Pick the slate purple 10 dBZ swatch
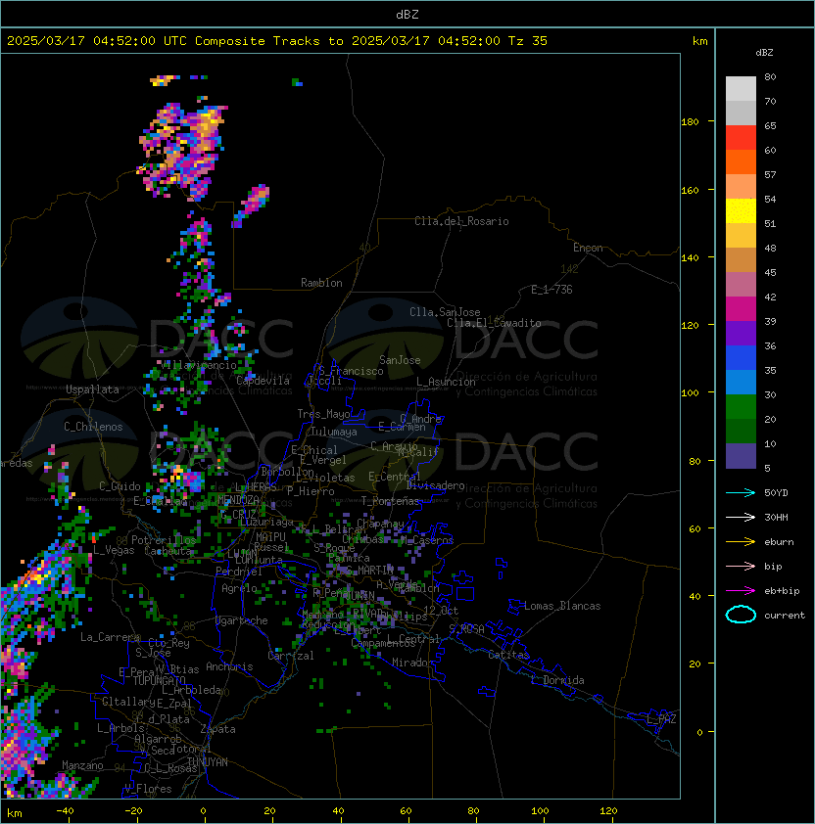 [x=741, y=456]
